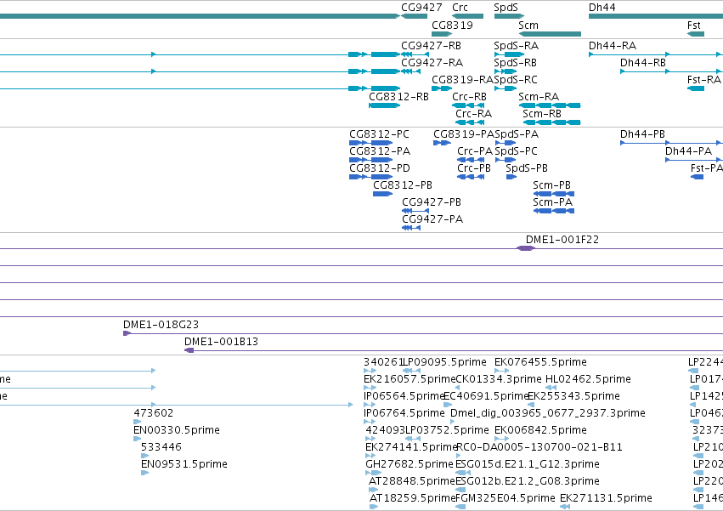Click the DME1-001B13 label

[x=221, y=342]
